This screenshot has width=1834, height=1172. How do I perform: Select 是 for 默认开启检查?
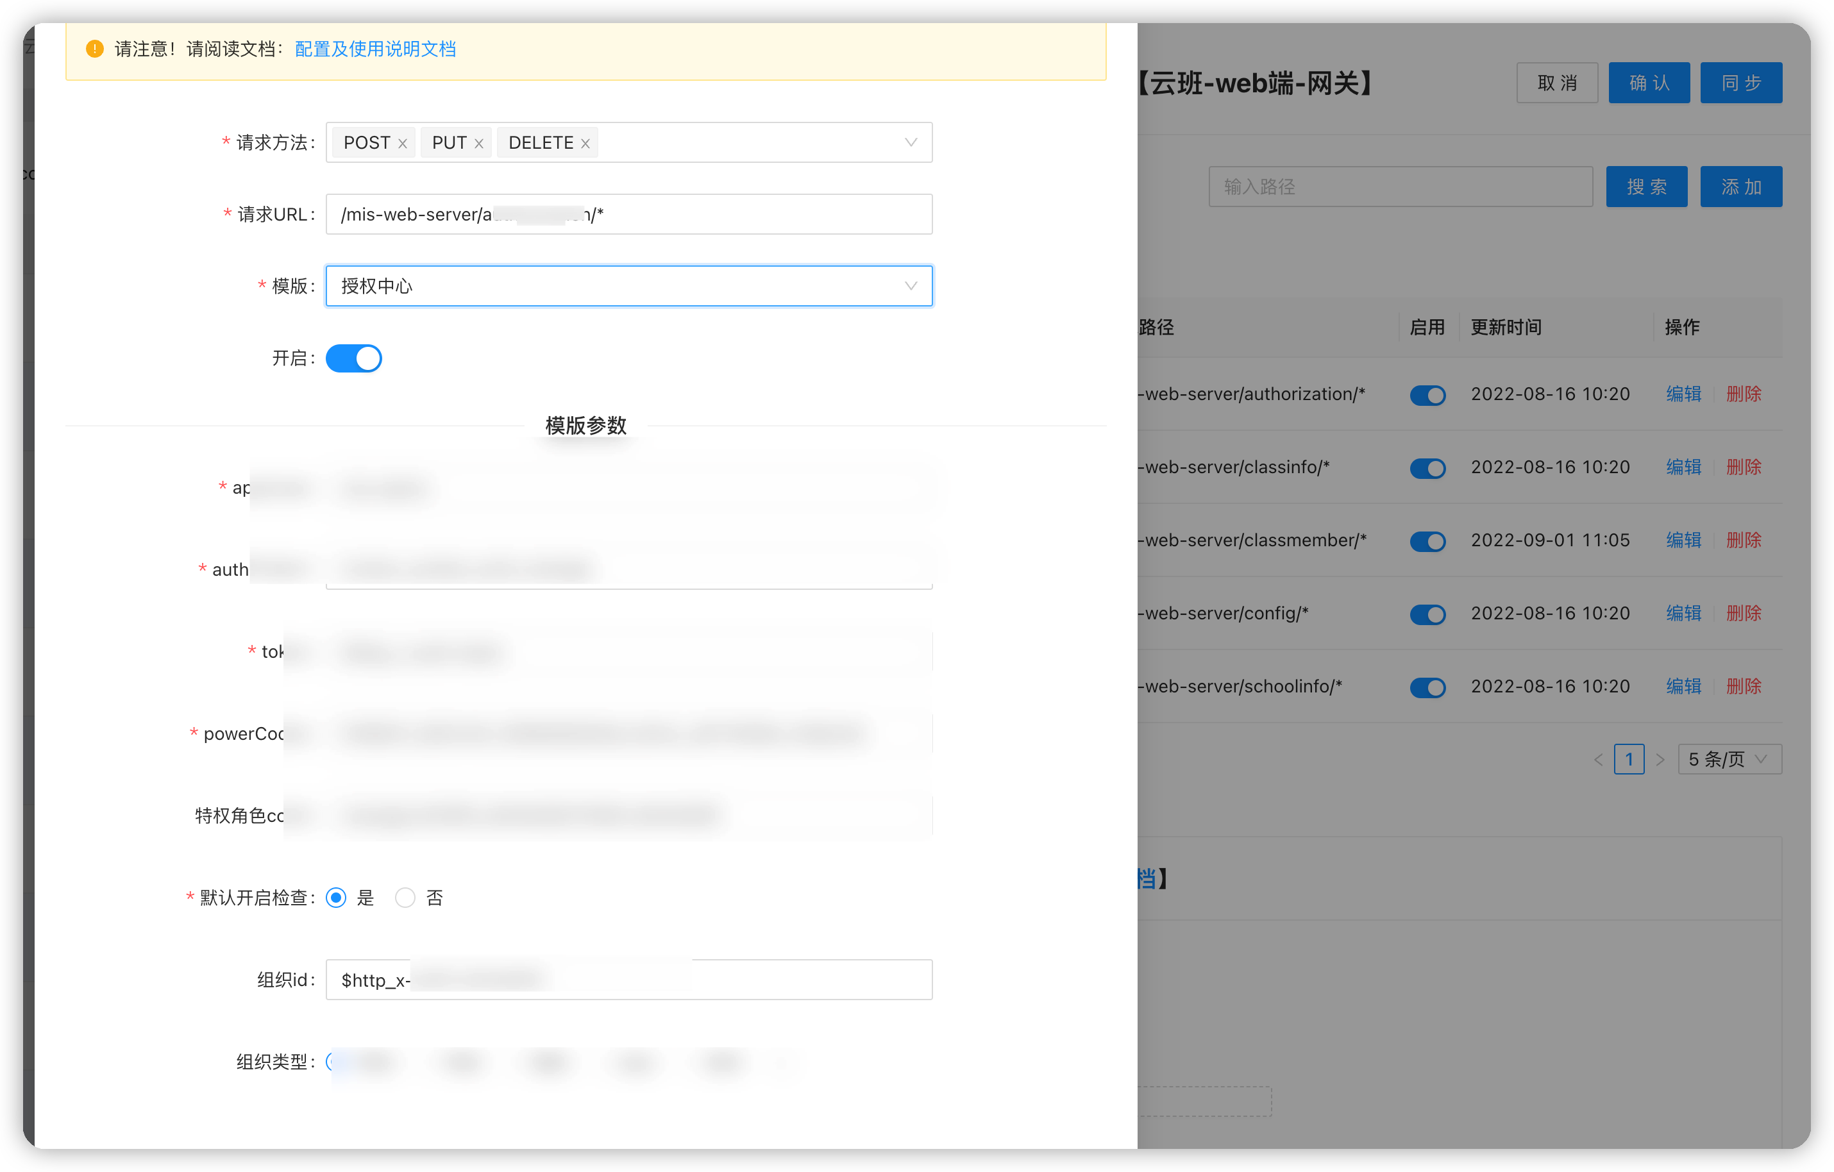click(x=336, y=897)
